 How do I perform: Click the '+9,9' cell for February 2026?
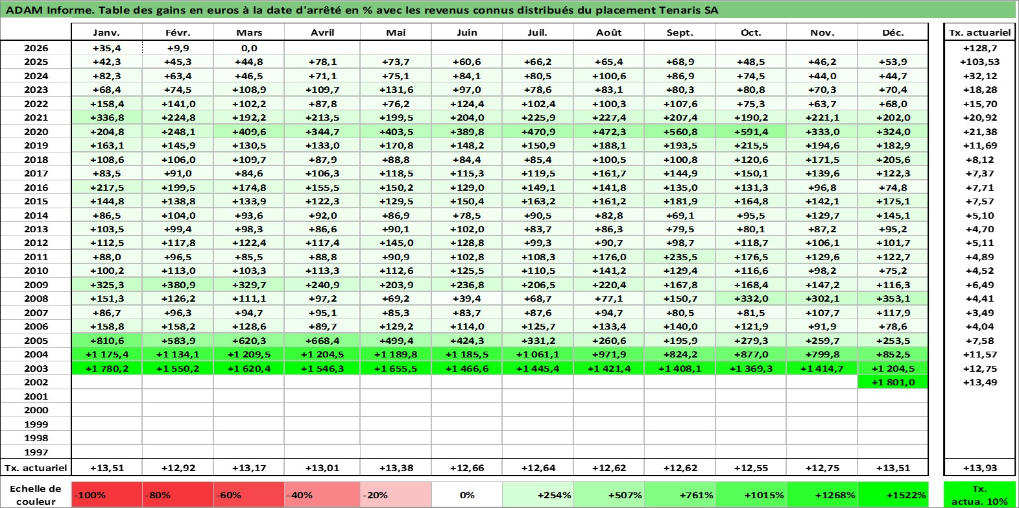click(x=178, y=48)
